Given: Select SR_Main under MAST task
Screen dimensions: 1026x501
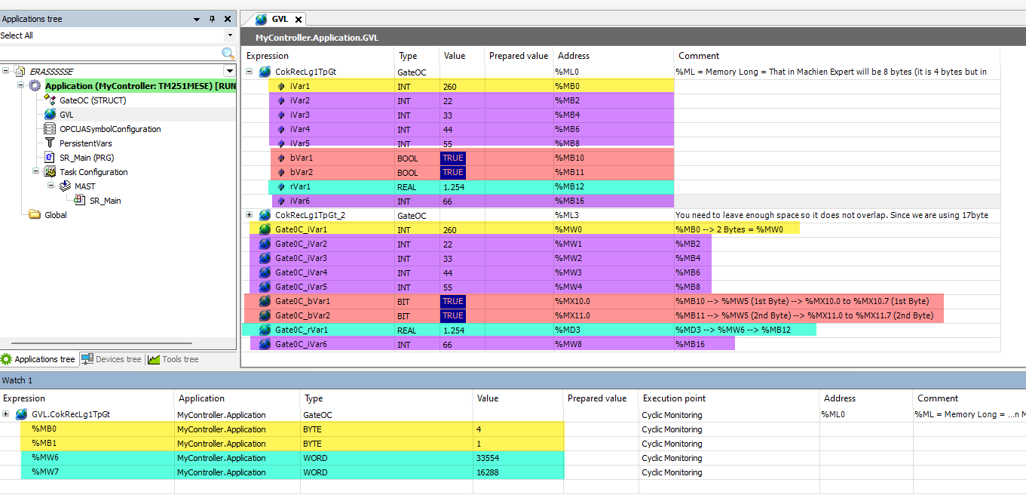Looking at the screenshot, I should 105,201.
